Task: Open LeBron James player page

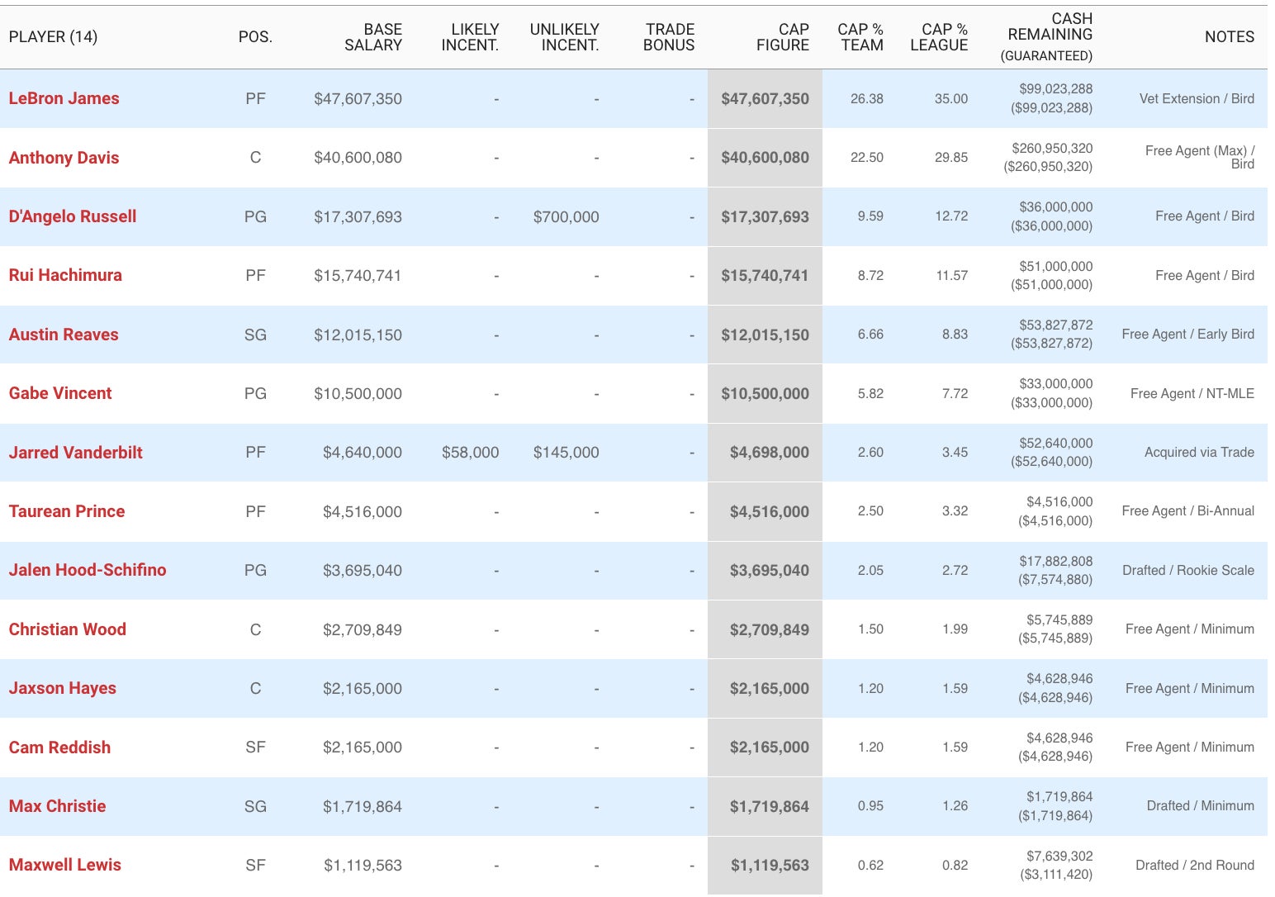Action: click(64, 98)
